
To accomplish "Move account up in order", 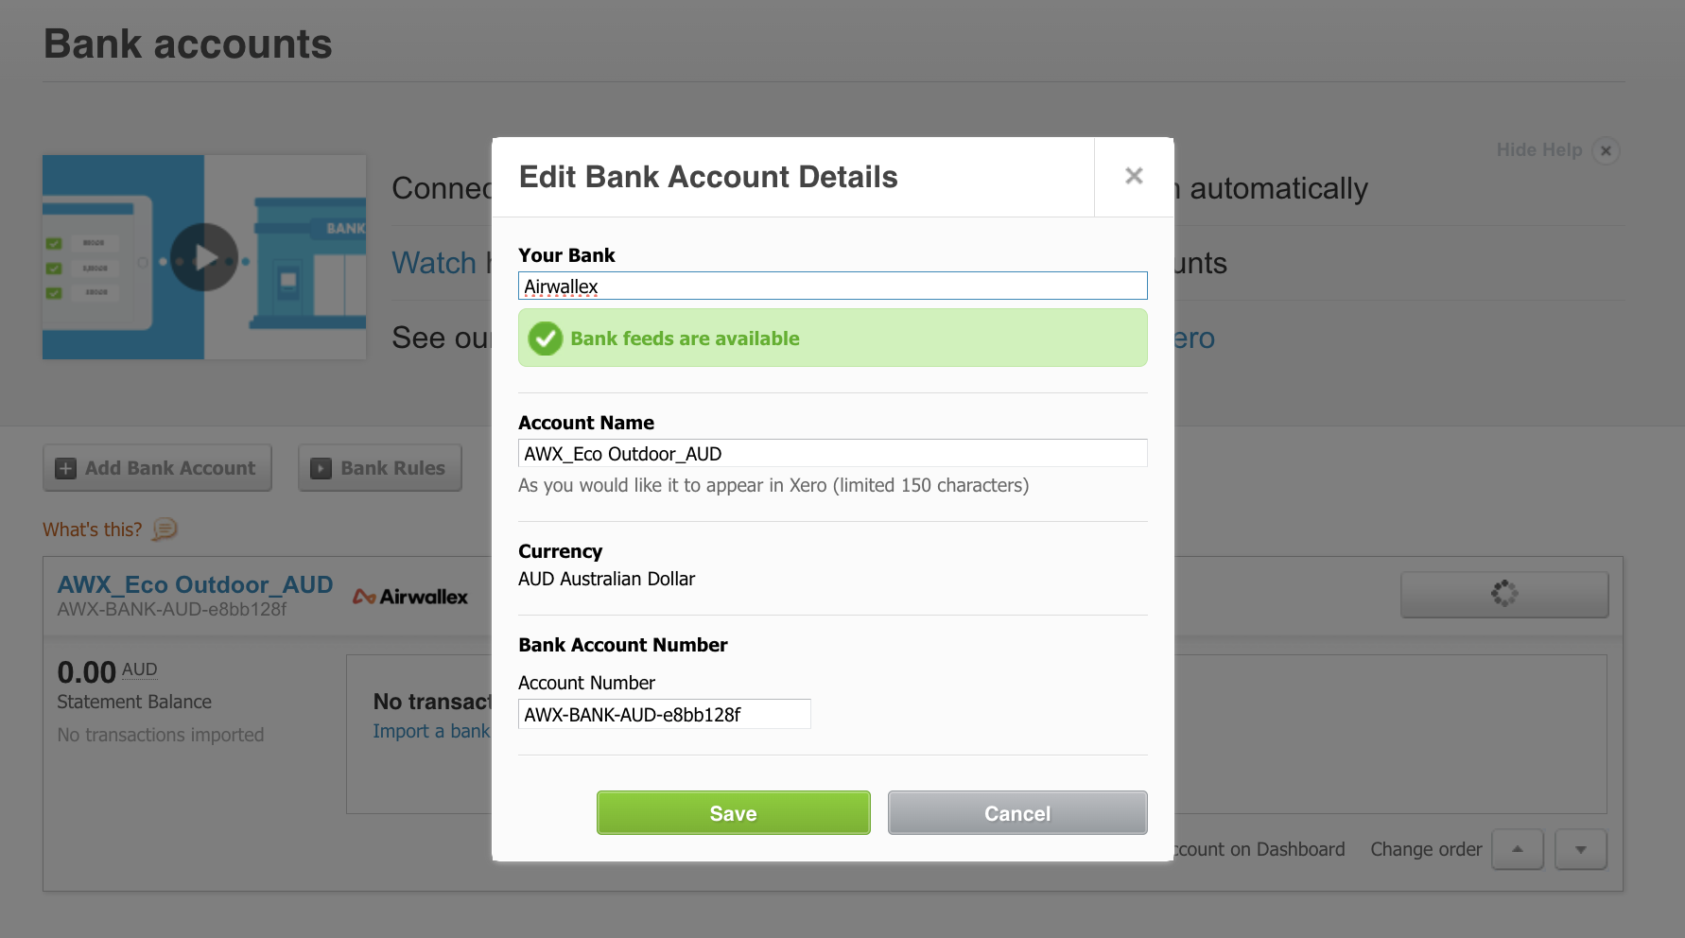I will coord(1518,849).
